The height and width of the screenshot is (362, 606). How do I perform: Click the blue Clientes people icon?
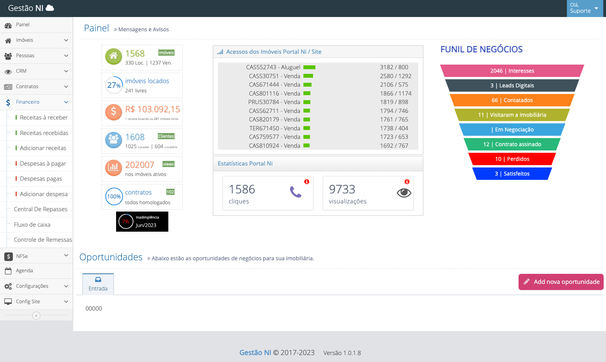pos(113,140)
